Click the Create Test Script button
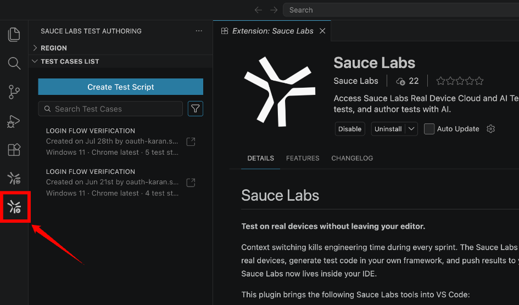 120,87
